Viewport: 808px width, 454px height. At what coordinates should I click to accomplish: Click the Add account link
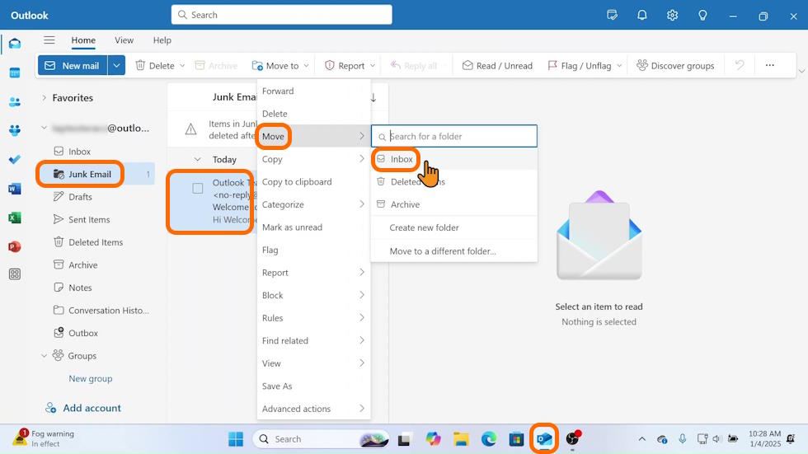92,408
